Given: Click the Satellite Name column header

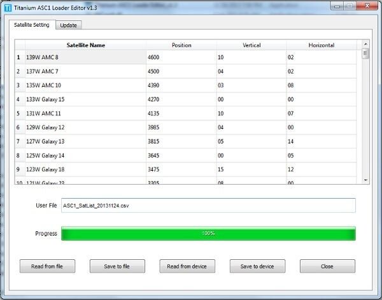Looking at the screenshot, I should [x=86, y=45].
